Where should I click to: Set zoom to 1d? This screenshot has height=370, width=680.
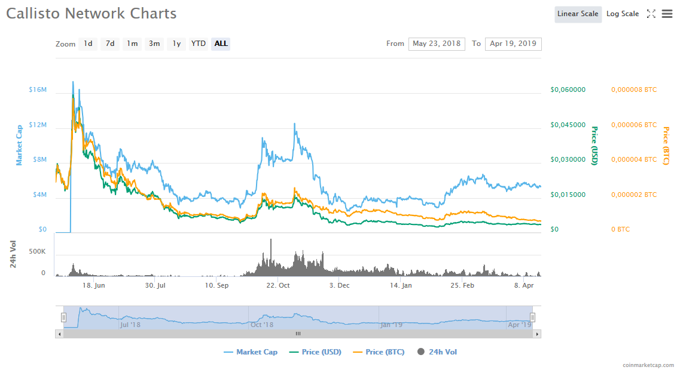(x=88, y=44)
